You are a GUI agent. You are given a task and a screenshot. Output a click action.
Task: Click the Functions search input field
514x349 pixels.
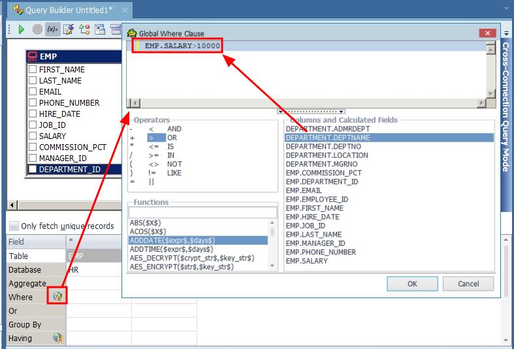pyautogui.click(x=202, y=213)
